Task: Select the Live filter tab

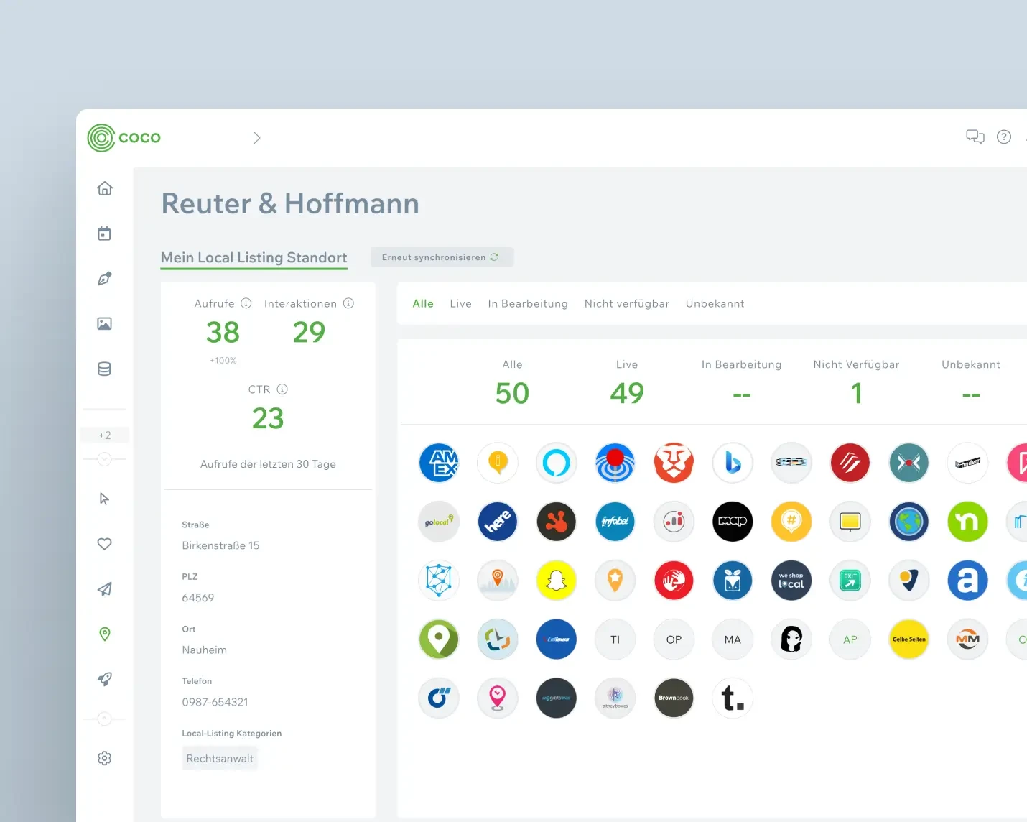Action: [x=461, y=304]
